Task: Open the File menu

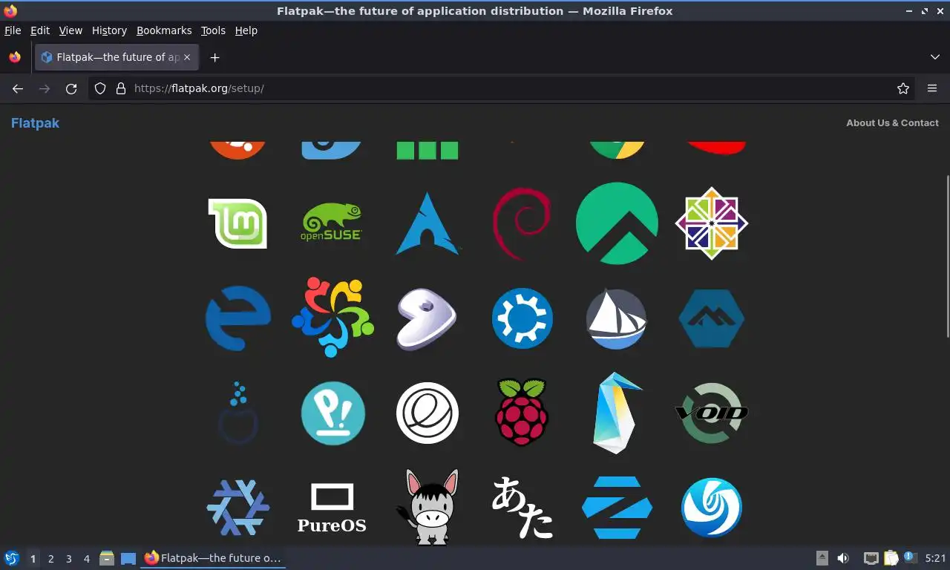Action: (x=13, y=30)
